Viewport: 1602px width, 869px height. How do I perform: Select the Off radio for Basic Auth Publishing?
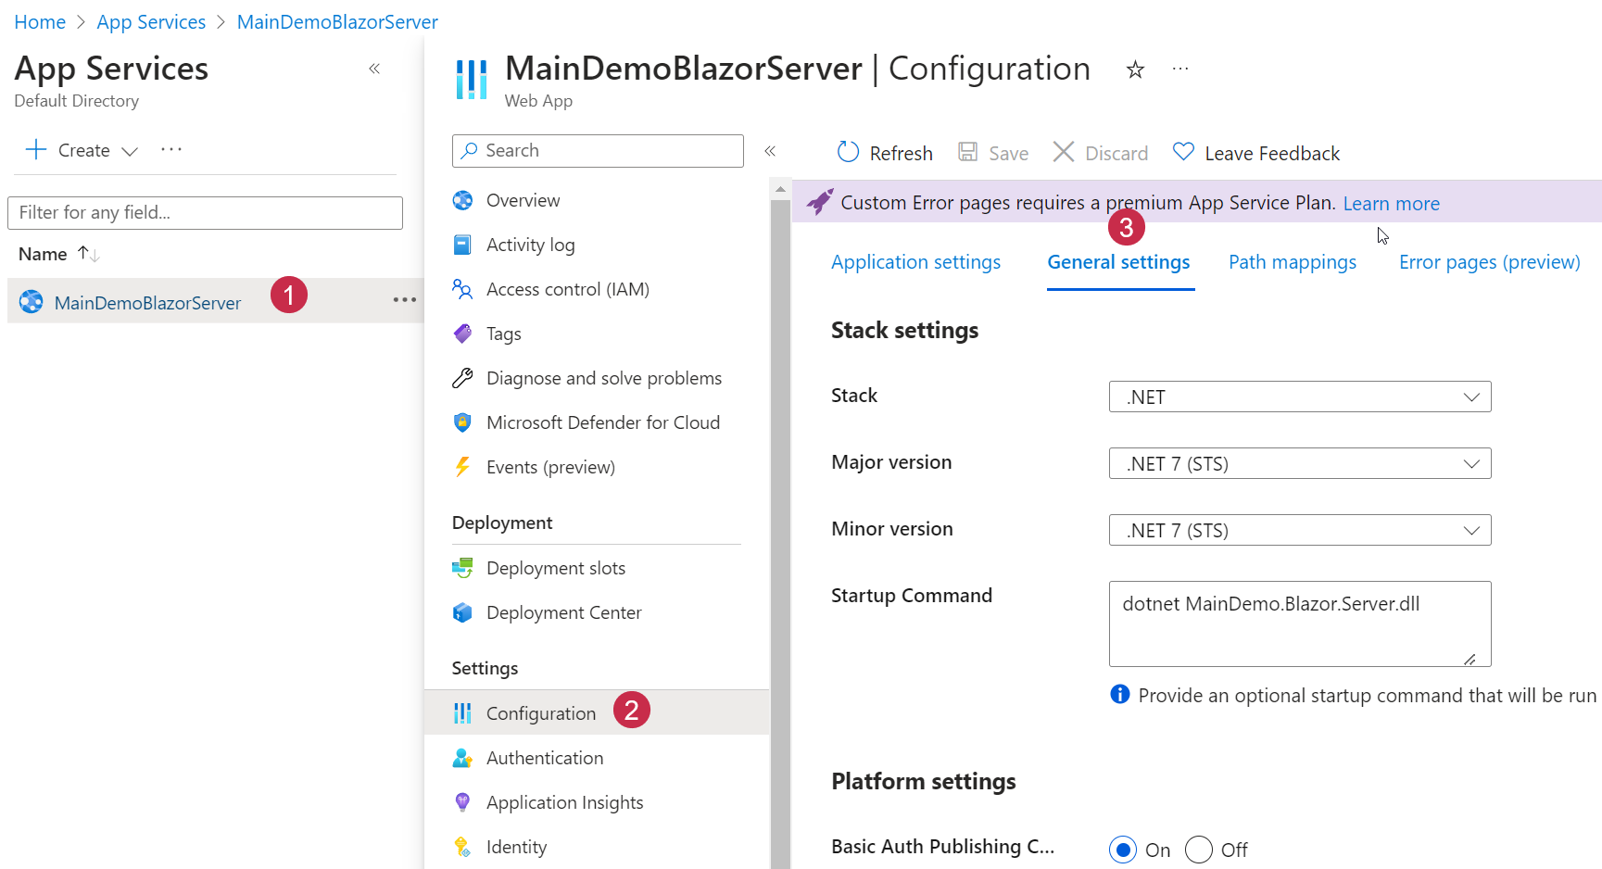[1199, 850]
